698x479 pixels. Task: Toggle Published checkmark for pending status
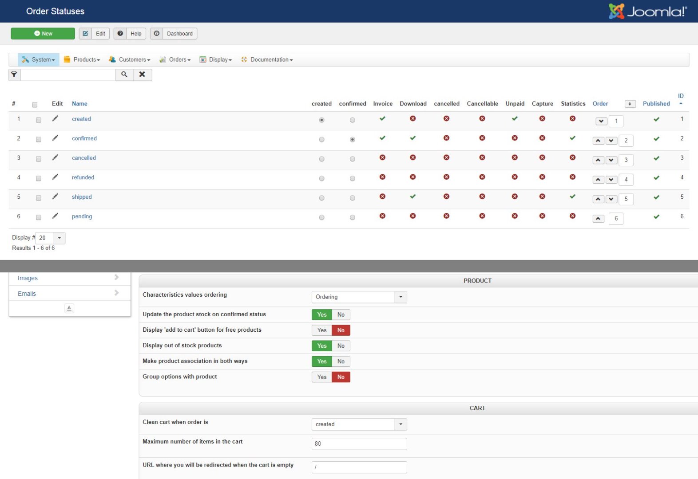[656, 217]
